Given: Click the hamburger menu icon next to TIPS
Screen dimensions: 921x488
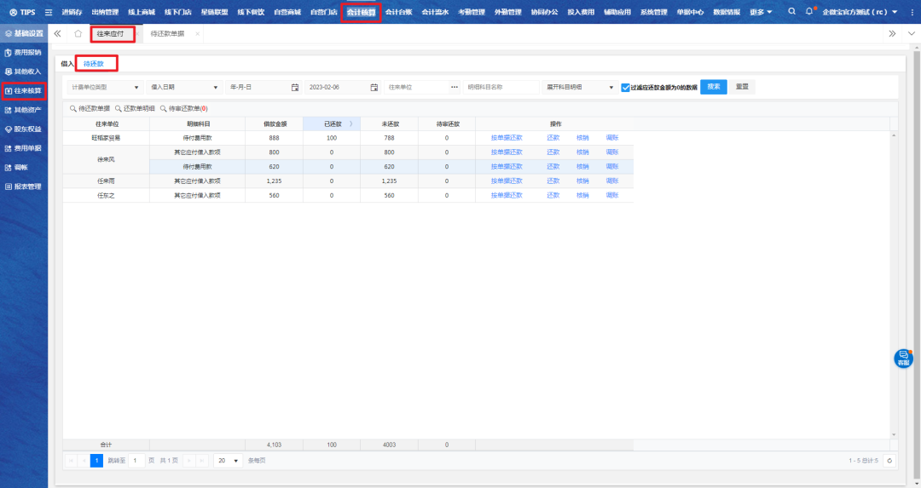Looking at the screenshot, I should click(48, 12).
